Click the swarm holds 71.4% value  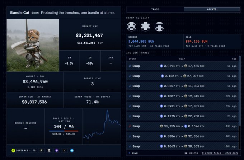coord(93,102)
